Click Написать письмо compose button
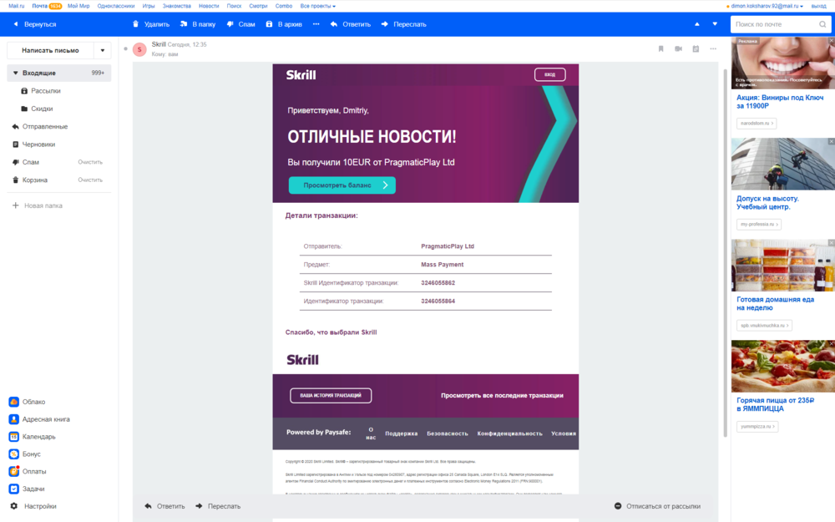Image resolution: width=835 pixels, height=522 pixels. pyautogui.click(x=51, y=50)
